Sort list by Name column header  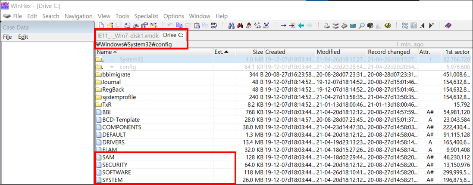pos(154,52)
